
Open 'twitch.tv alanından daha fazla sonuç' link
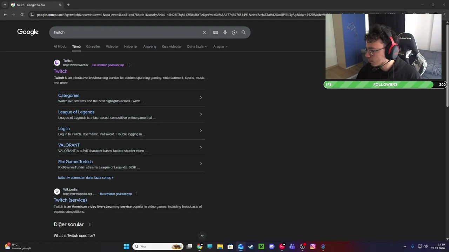pos(86,178)
